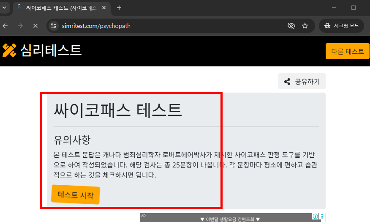This screenshot has width=370, height=222.
Task: Select the 싸이코패스 테스트 browser tab
Action: 61,8
